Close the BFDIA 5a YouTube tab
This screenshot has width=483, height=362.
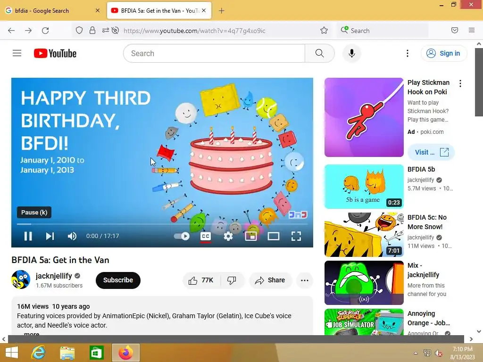pos(204,10)
